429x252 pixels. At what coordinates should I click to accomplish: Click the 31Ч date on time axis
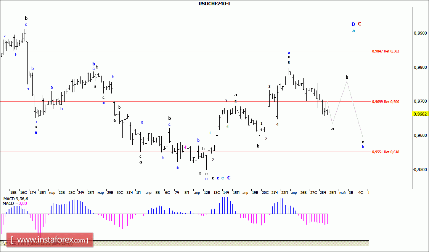click(x=129, y=193)
